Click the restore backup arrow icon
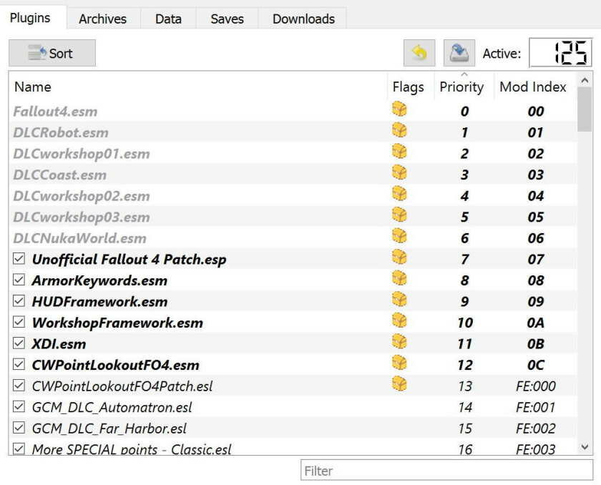 [x=419, y=53]
